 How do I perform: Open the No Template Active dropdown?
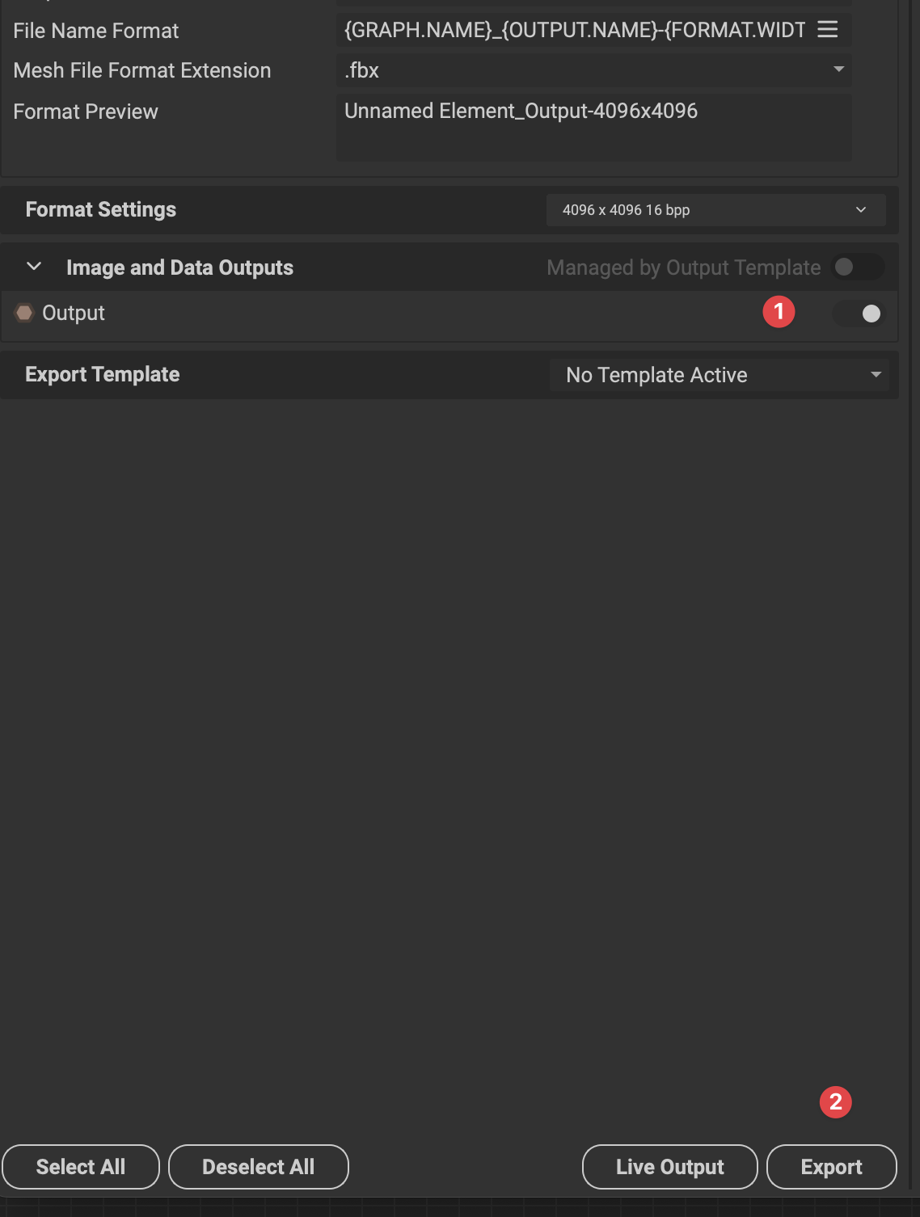[719, 375]
